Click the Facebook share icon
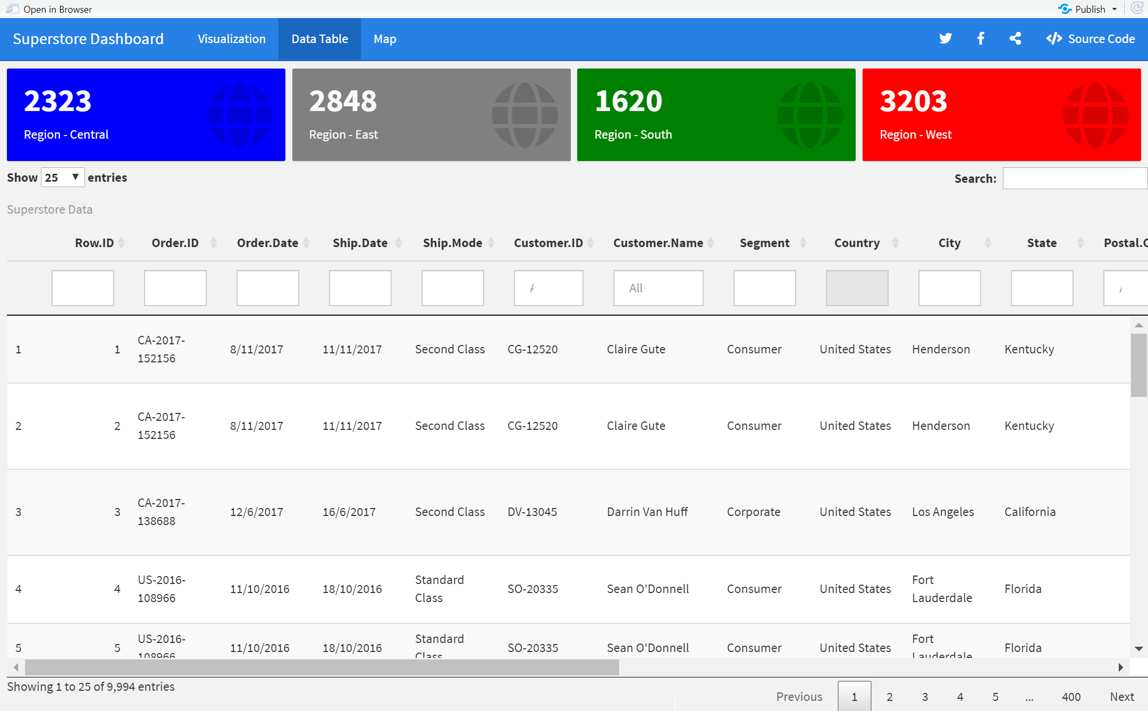Screen dimensions: 1148x711 (981, 39)
